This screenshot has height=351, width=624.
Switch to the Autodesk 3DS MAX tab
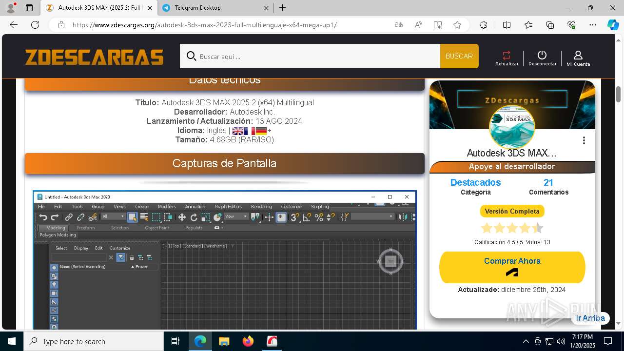(99, 8)
